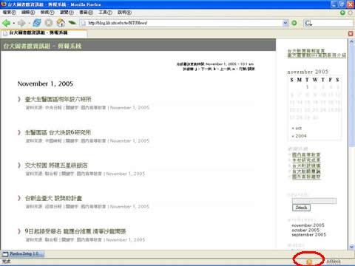Open the Home page house icon
This screenshot has width=355, height=266.
(61, 23)
